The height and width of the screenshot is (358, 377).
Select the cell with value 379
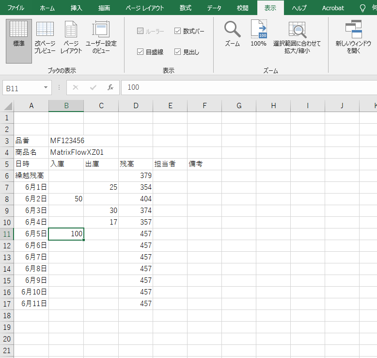point(136,176)
